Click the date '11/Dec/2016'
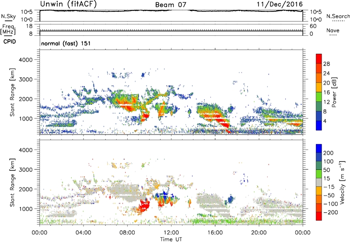The width and height of the screenshot is (350, 242). tap(280, 4)
